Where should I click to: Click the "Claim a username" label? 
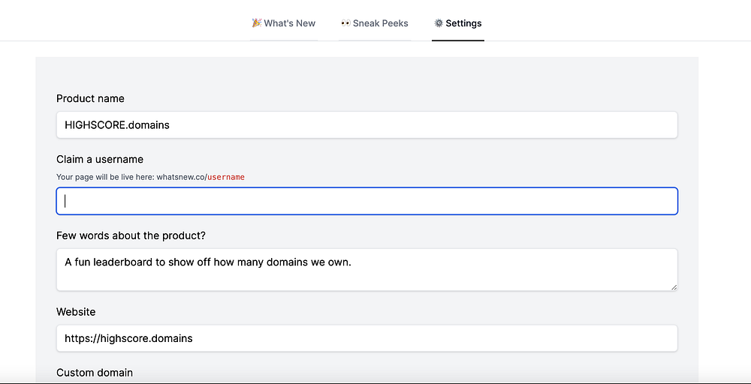(100, 159)
